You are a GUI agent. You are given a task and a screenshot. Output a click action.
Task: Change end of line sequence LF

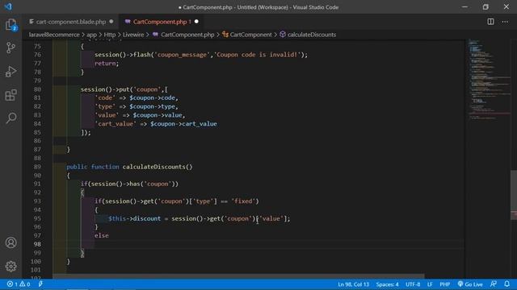pyautogui.click(x=430, y=284)
